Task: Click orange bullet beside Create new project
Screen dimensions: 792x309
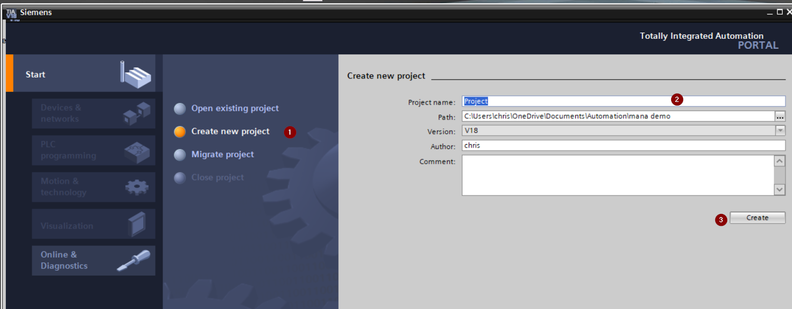Action: click(180, 132)
